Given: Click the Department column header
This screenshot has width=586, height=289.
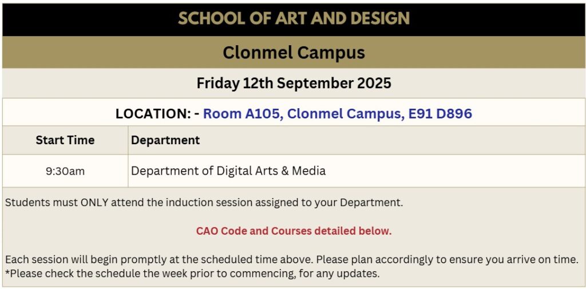Looking at the screenshot, I should point(165,140).
